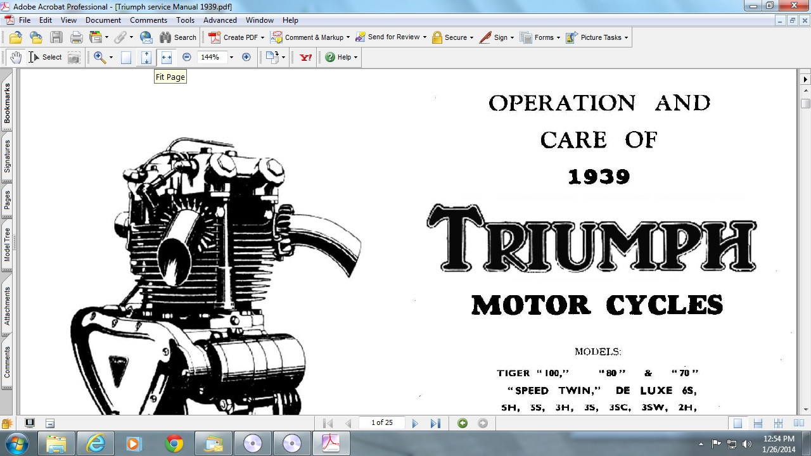Set view to Actual Size

126,57
